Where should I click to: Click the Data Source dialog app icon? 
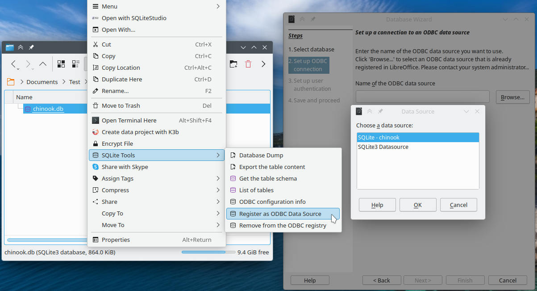pyautogui.click(x=359, y=111)
